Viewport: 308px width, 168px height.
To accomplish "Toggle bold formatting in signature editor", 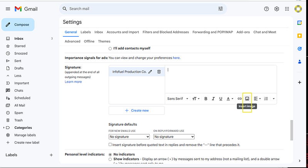I will point(206,99).
